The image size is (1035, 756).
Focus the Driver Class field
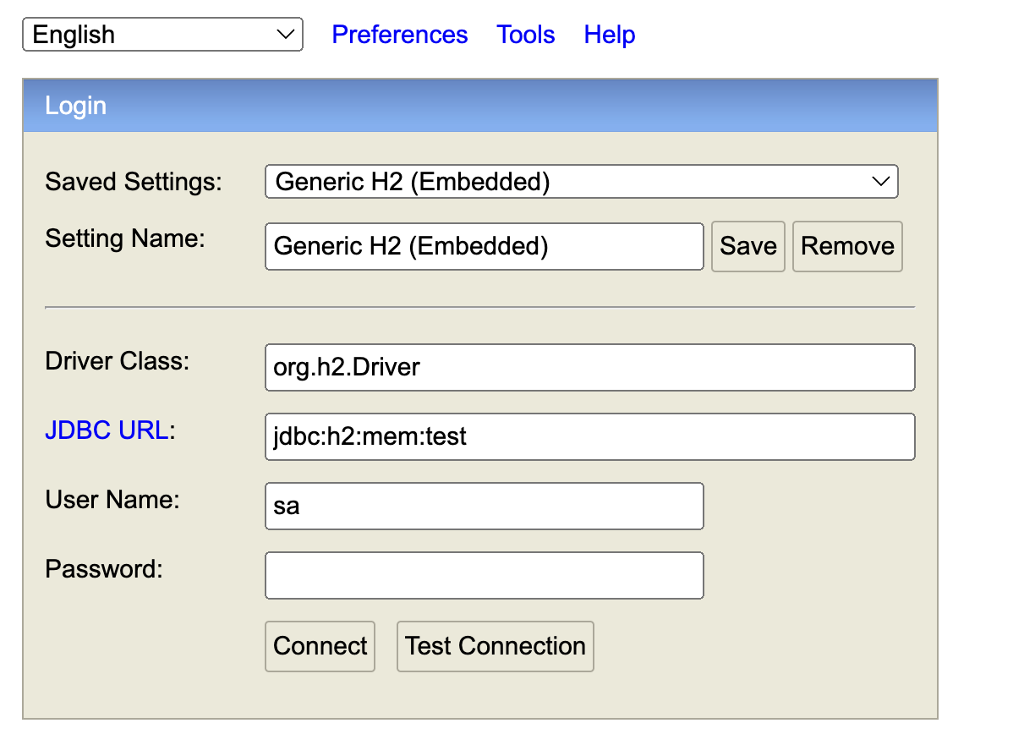(590, 367)
